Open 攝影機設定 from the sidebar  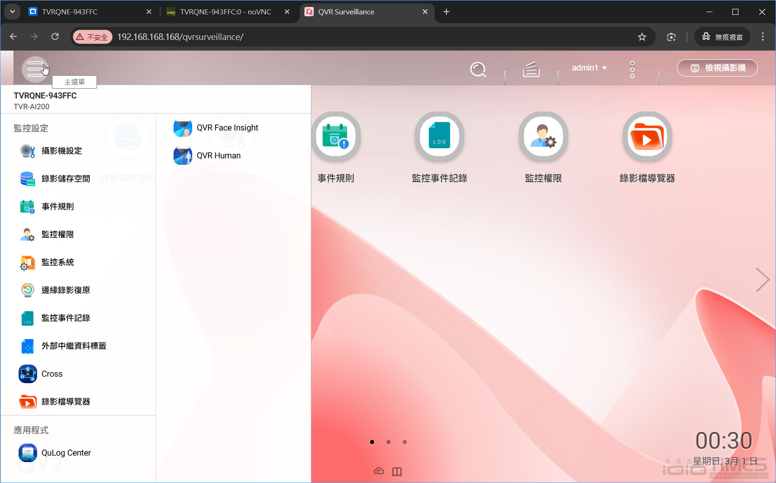click(x=61, y=151)
